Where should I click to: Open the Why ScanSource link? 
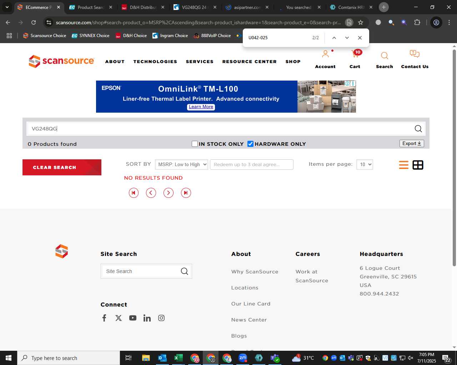coord(255,272)
